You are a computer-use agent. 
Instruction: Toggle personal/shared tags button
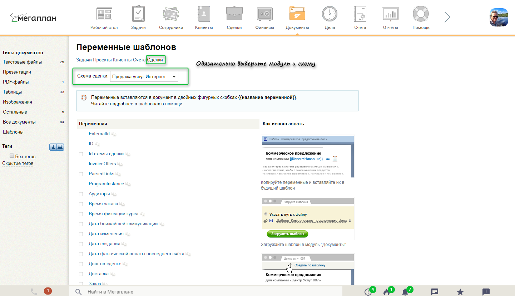coord(56,147)
